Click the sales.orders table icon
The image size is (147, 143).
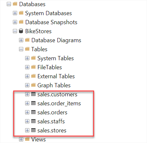[33, 112]
